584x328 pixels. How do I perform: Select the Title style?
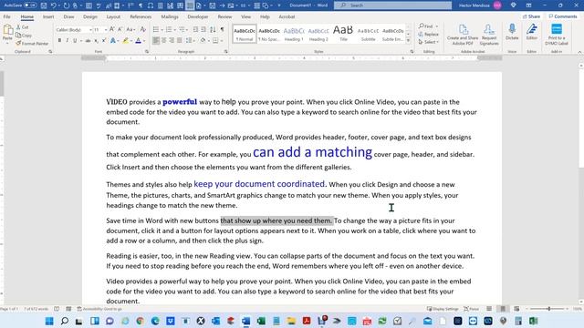tap(343, 34)
